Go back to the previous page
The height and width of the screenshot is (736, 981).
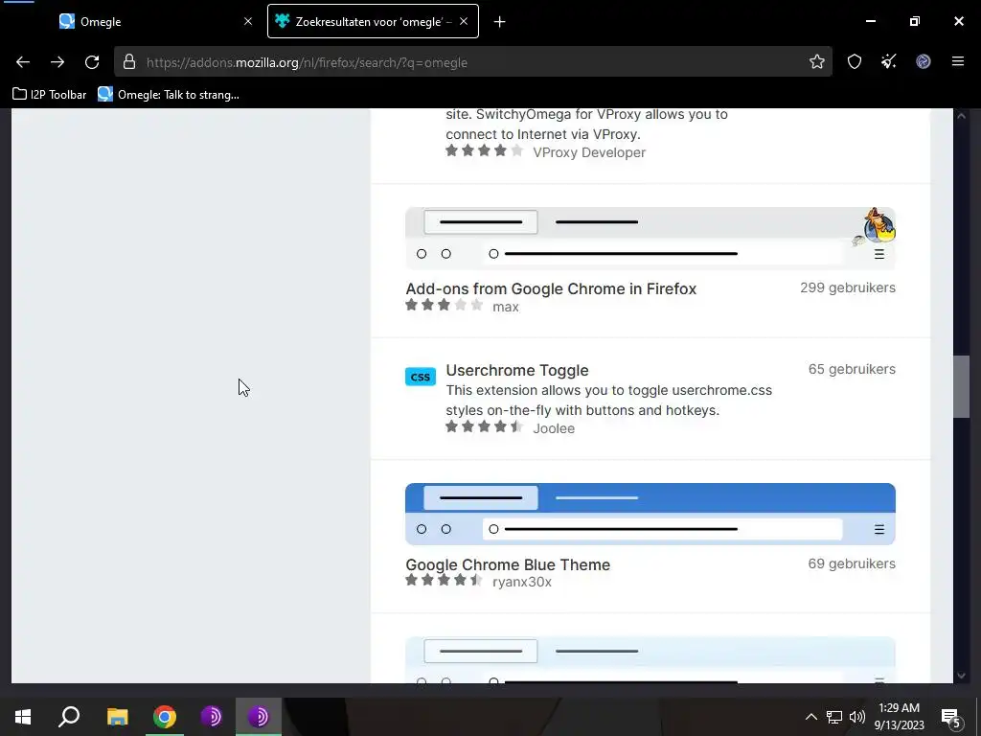coord(23,62)
